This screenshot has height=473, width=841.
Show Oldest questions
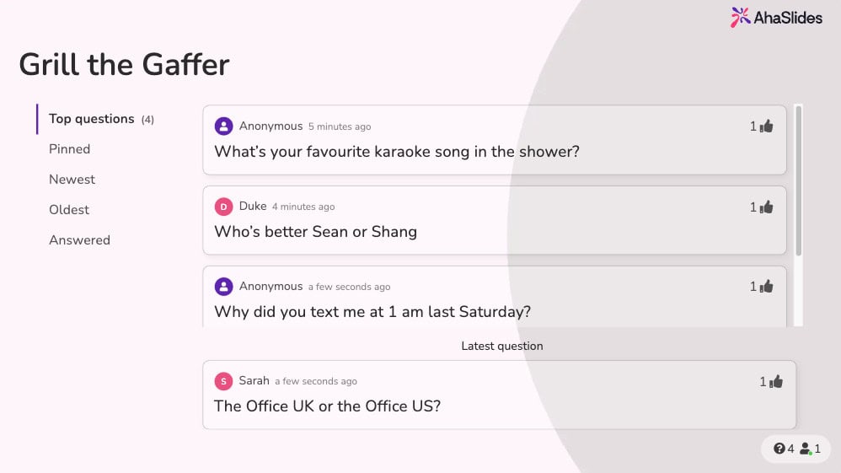click(69, 210)
